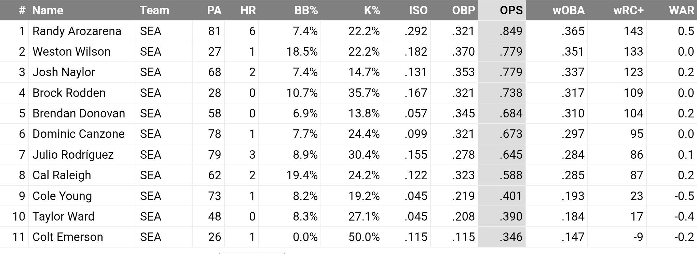
Task: Open Colt Emerson player link
Action: (68, 237)
